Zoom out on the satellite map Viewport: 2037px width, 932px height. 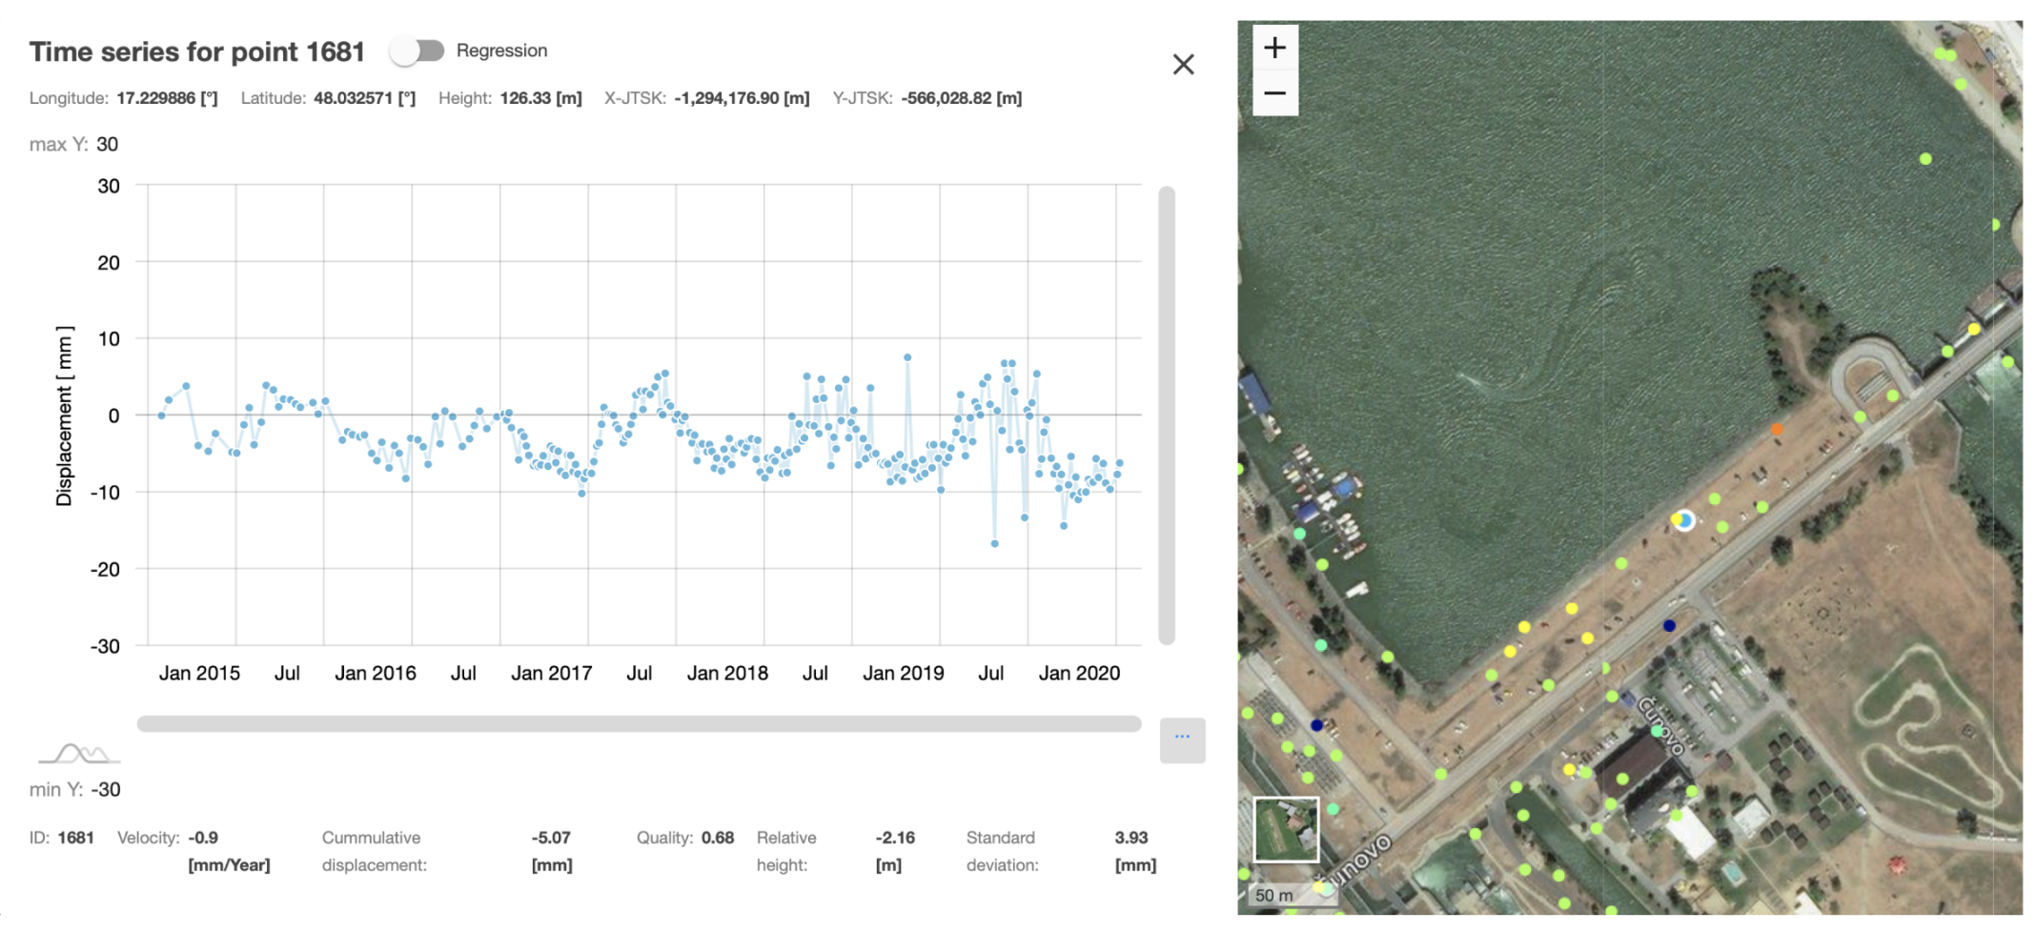pyautogui.click(x=1274, y=92)
